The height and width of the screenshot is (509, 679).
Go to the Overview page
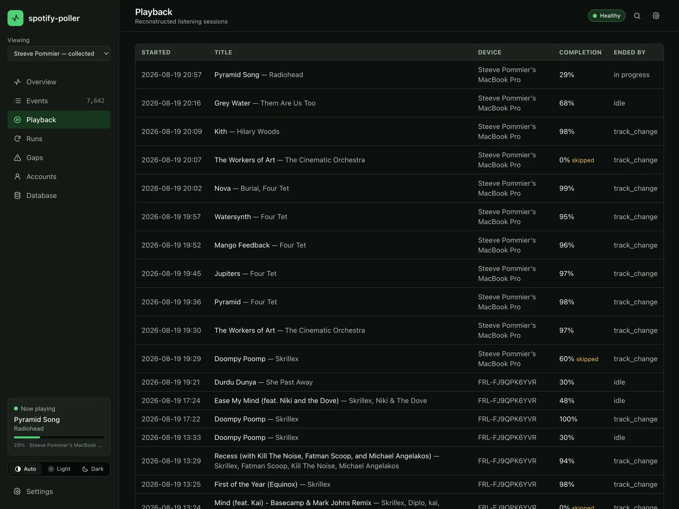click(x=59, y=82)
